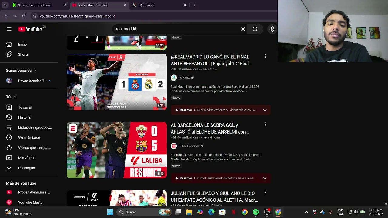388x218 pixels.
Task: Go to the YouTube home logo
Action: click(30, 29)
